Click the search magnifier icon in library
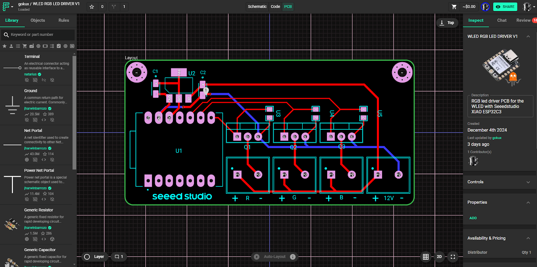The height and width of the screenshot is (267, 537). point(6,35)
